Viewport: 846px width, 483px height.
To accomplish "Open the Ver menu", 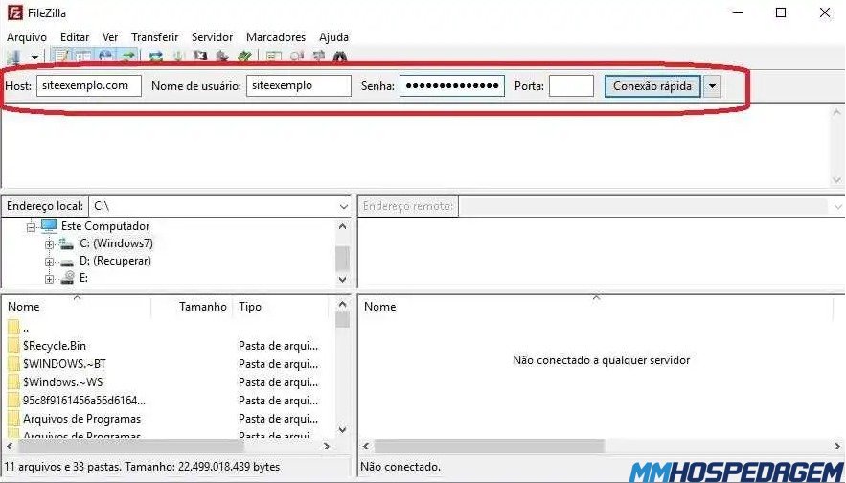I will pos(110,37).
